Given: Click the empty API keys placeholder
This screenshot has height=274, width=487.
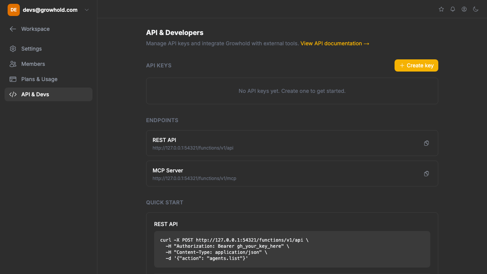Looking at the screenshot, I should pyautogui.click(x=292, y=91).
